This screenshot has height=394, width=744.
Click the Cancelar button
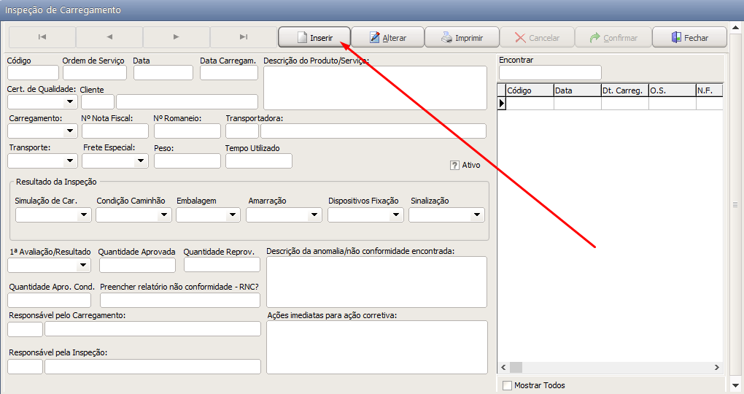pos(537,37)
